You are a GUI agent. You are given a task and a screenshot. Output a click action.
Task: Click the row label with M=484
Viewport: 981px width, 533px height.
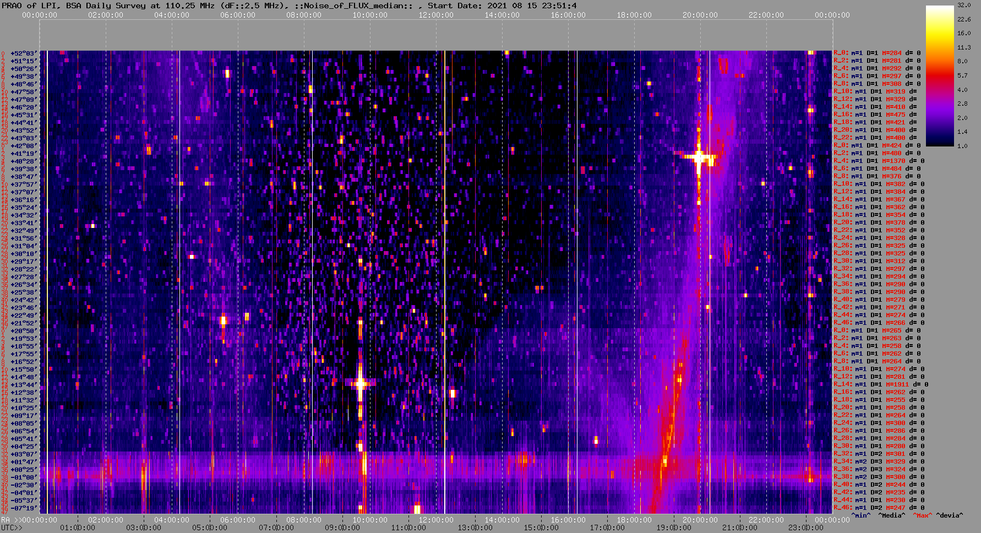(877, 169)
